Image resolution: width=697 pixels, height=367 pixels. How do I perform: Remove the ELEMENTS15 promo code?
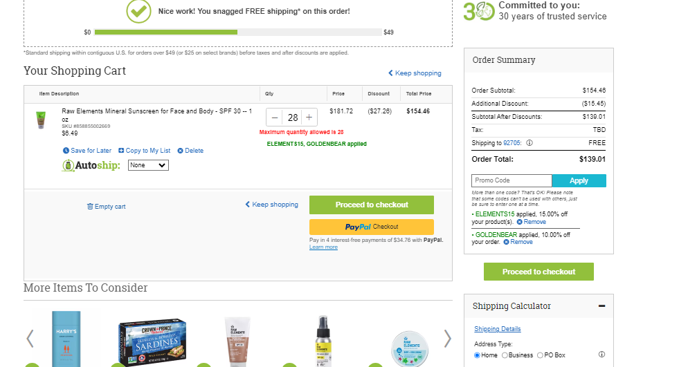(531, 222)
